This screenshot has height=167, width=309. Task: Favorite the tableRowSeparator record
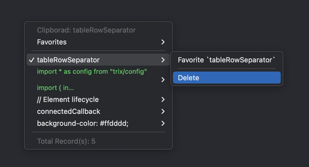(x=227, y=60)
